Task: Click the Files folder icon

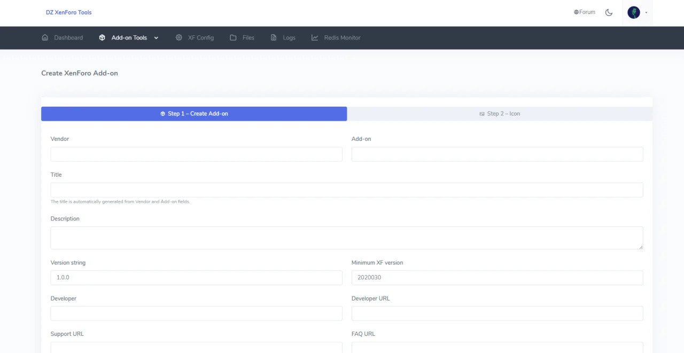Action: (233, 37)
